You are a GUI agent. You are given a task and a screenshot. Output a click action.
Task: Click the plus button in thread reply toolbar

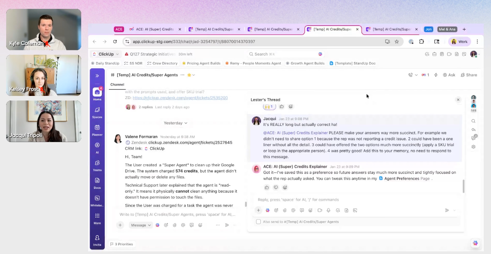click(x=258, y=210)
